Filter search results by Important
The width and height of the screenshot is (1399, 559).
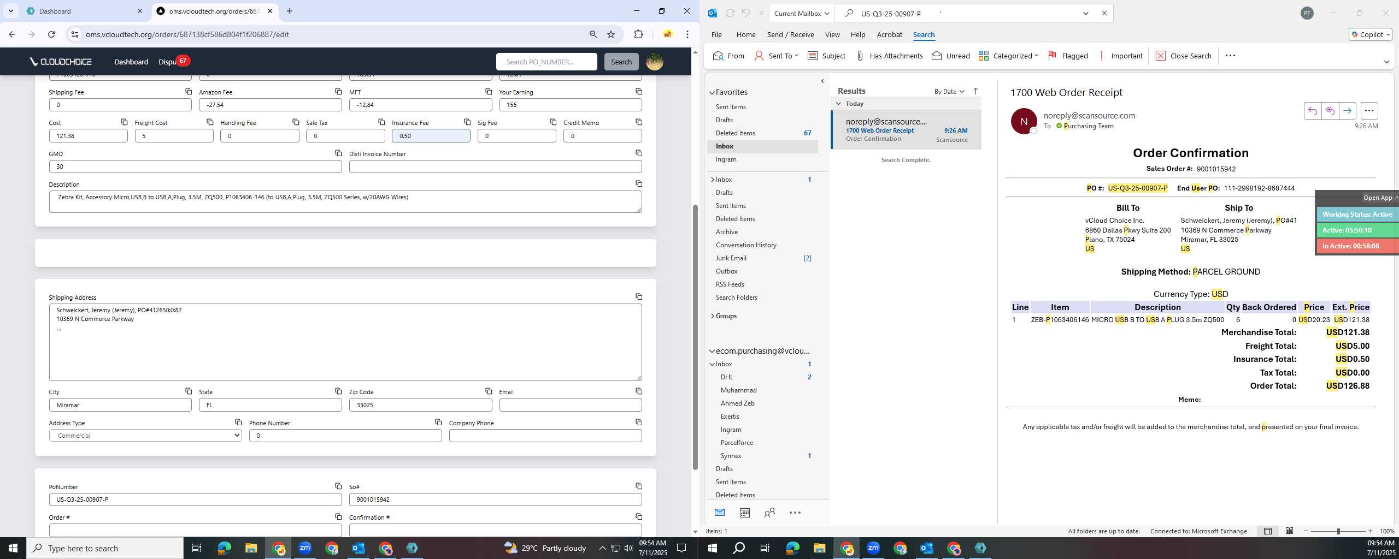click(x=1120, y=56)
